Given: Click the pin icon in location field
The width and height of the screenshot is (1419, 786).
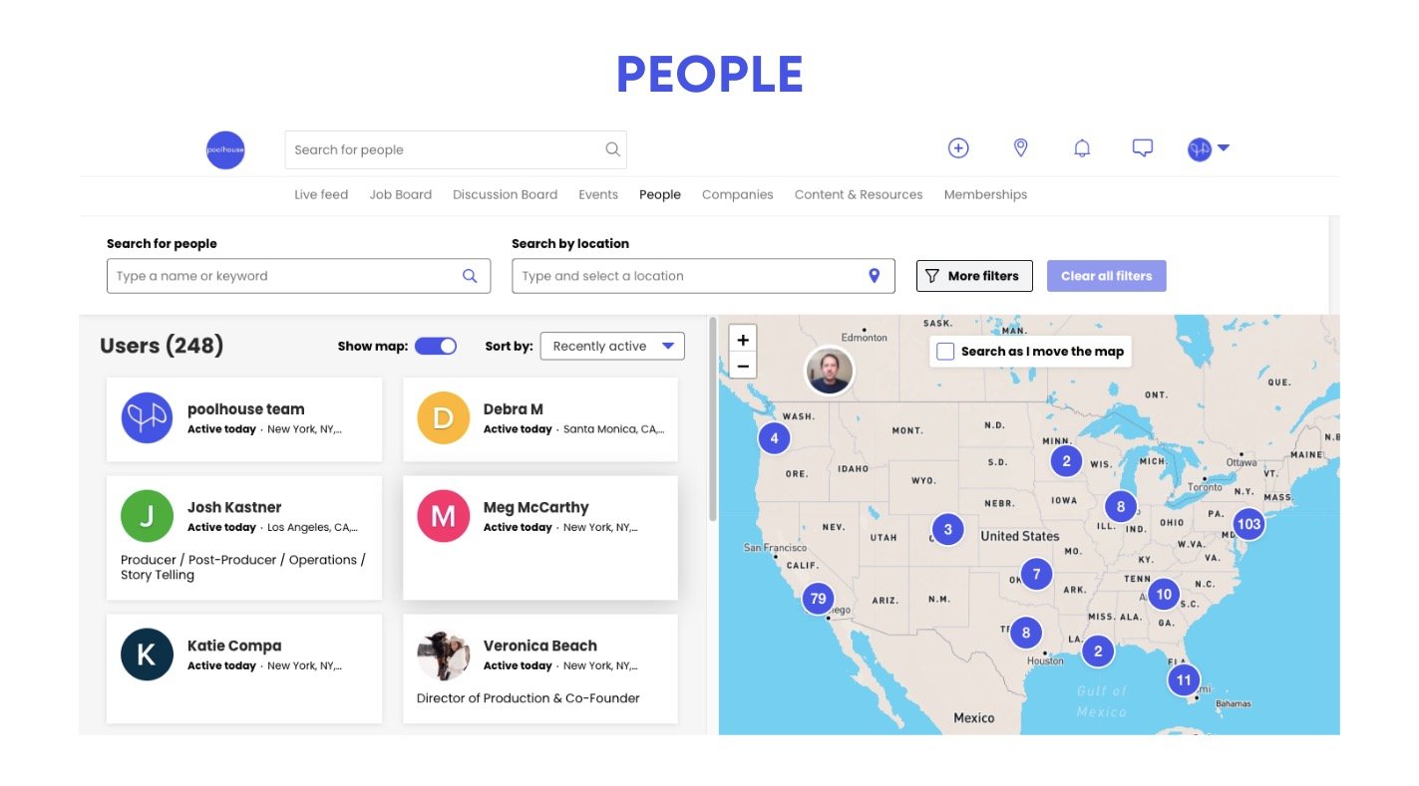Looking at the screenshot, I should pos(874,276).
